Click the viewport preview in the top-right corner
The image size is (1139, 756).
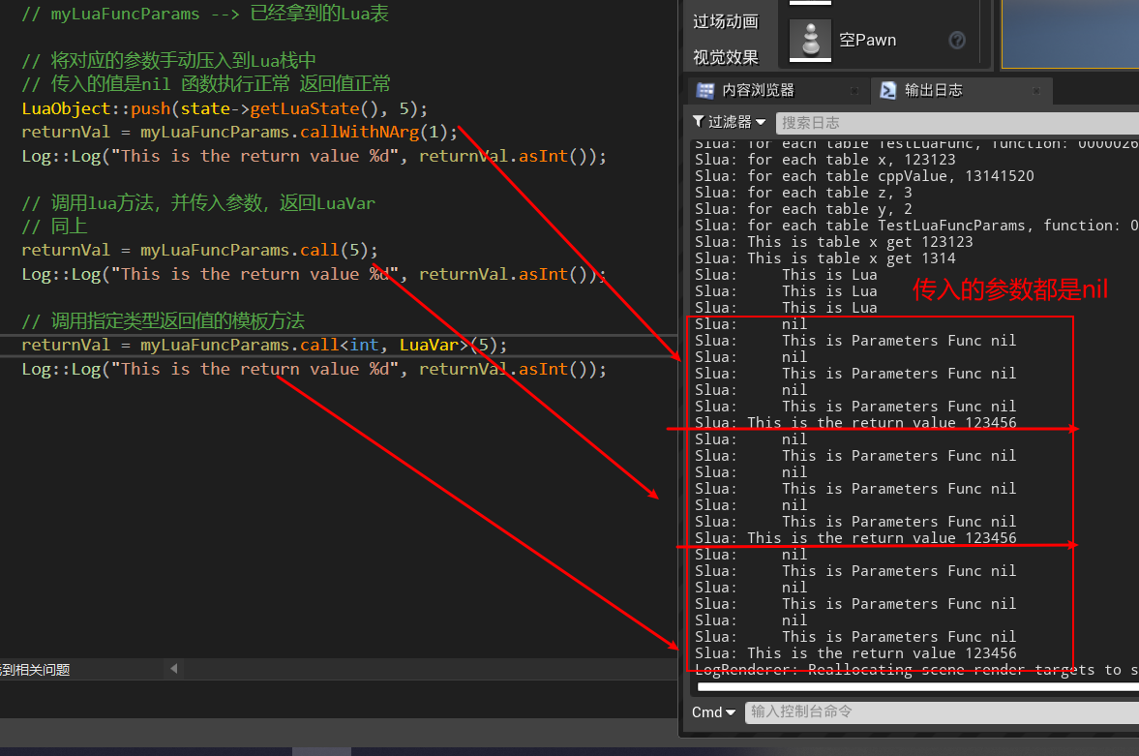[x=1074, y=34]
